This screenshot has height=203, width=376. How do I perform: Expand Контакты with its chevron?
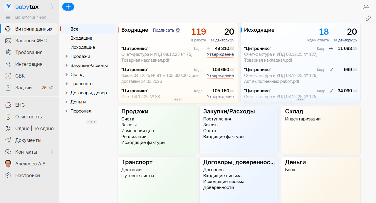[52, 152]
